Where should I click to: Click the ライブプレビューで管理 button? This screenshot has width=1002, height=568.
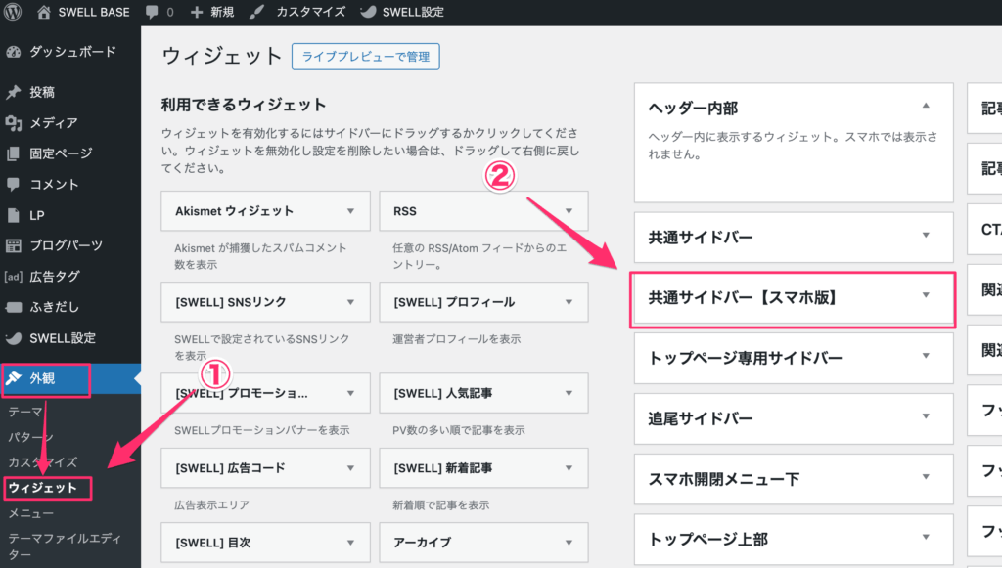click(365, 57)
